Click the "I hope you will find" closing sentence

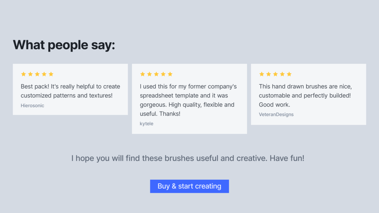click(188, 158)
